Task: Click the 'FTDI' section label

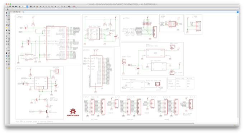Action: point(195,17)
